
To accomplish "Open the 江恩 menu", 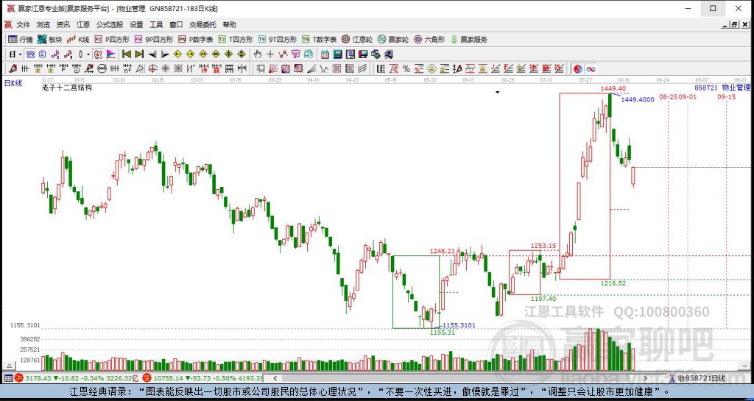I will (83, 25).
